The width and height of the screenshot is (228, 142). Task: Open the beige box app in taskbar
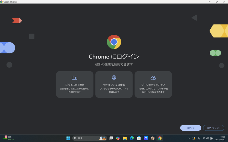pyautogui.click(x=153, y=138)
